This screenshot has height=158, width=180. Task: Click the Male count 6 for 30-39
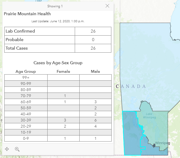point(95,120)
